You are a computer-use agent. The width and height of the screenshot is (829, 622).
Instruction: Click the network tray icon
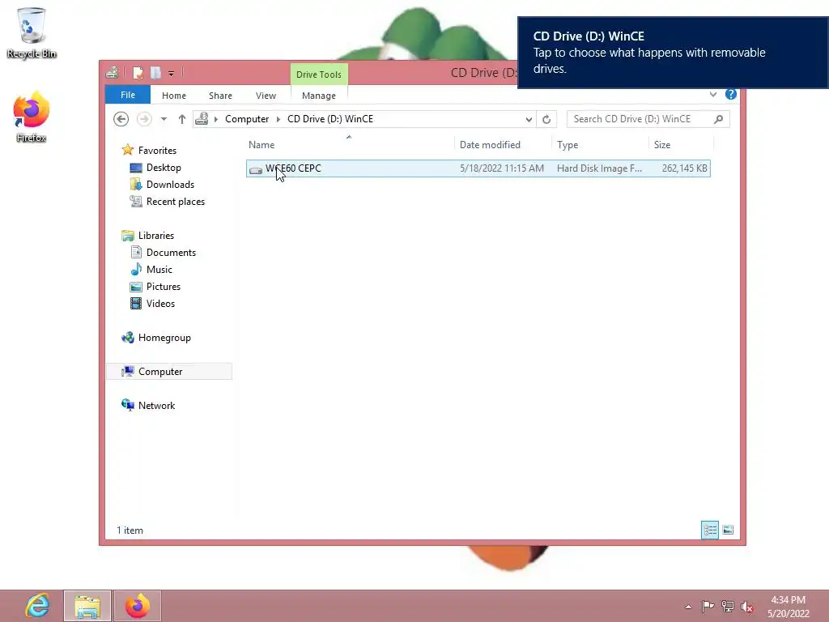tap(728, 607)
